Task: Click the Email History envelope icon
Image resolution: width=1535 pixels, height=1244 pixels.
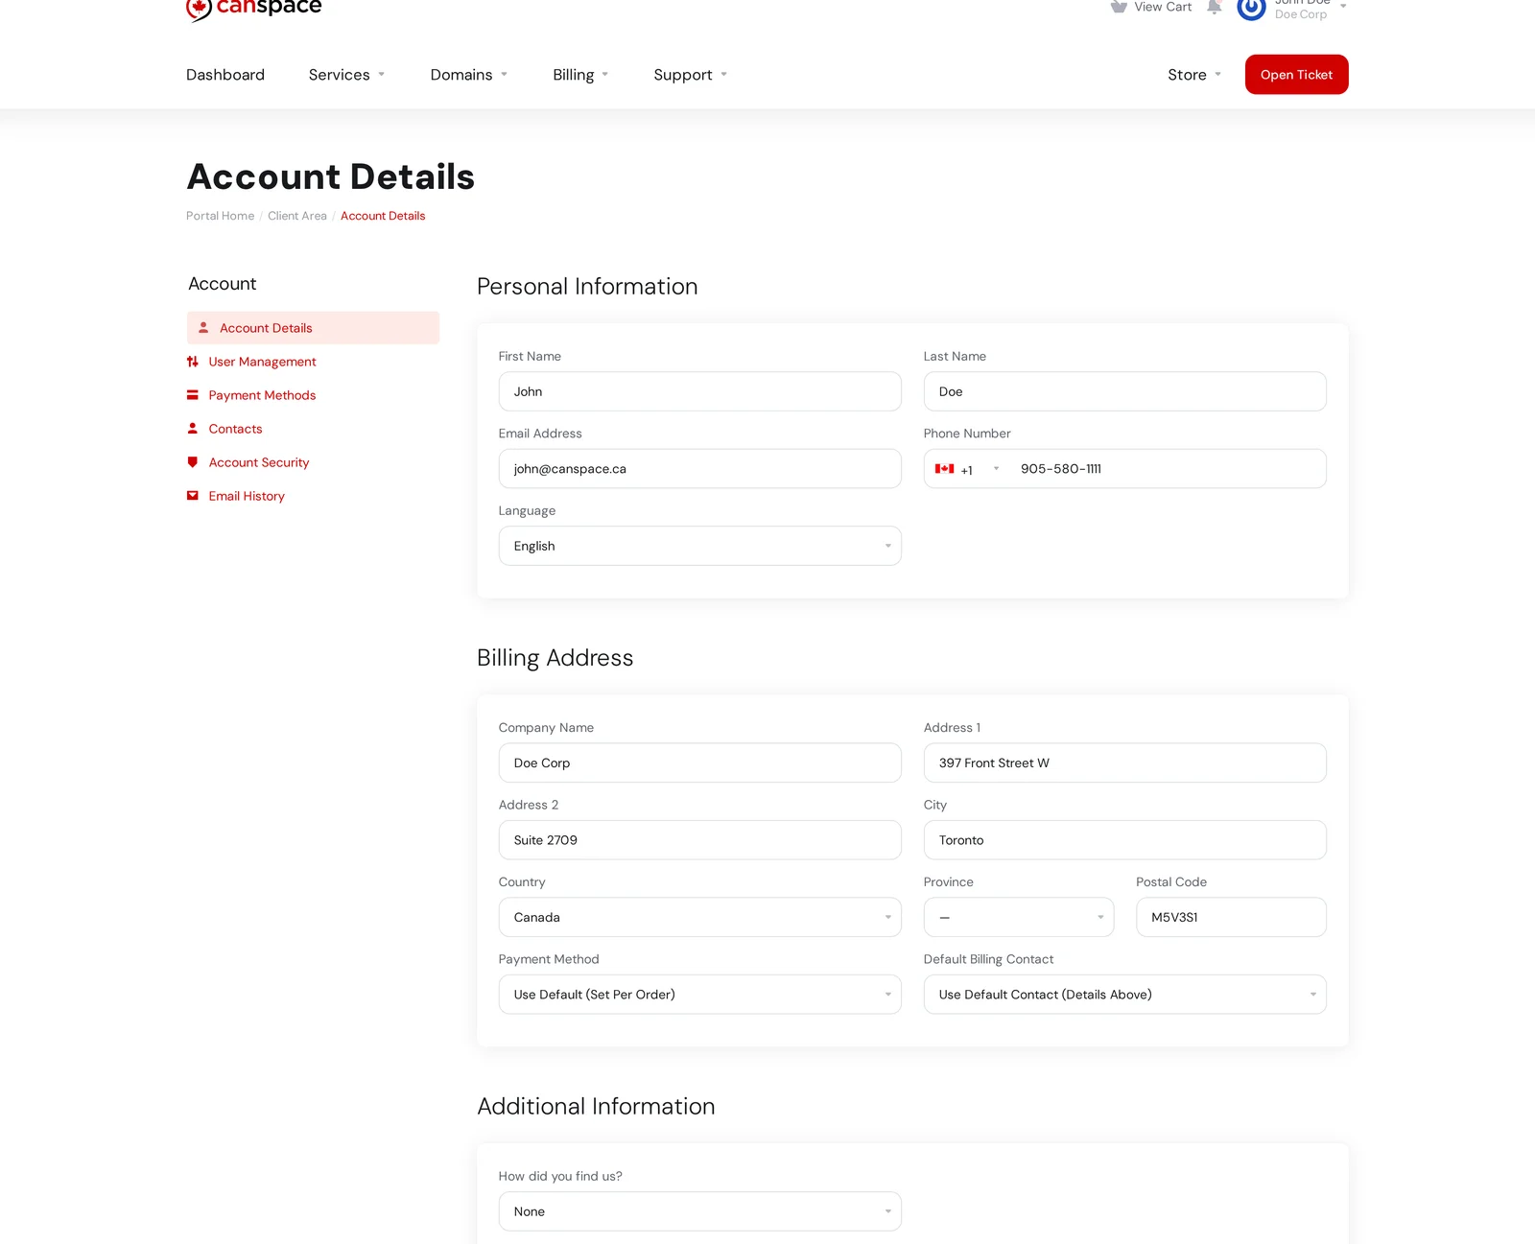Action: click(193, 496)
